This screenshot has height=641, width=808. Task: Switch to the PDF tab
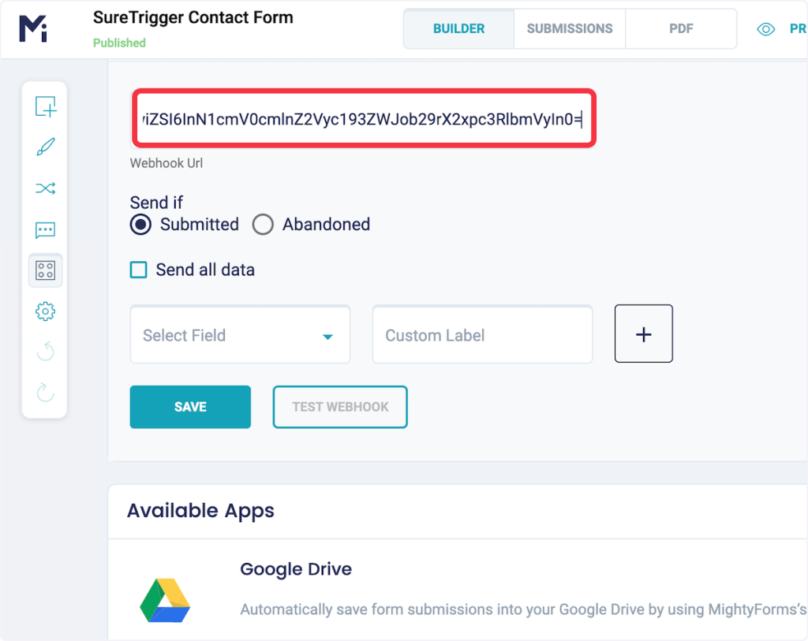[x=681, y=29]
